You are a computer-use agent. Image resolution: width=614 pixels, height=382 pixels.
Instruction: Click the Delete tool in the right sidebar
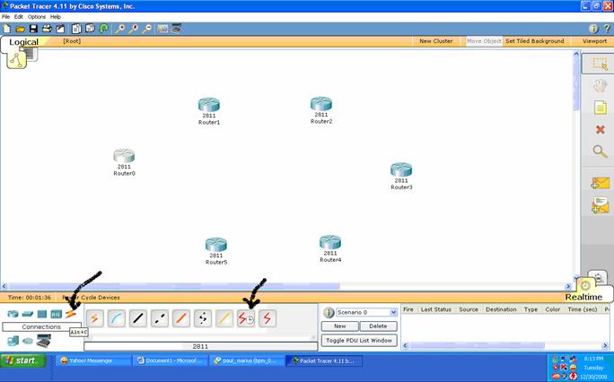[x=600, y=129]
